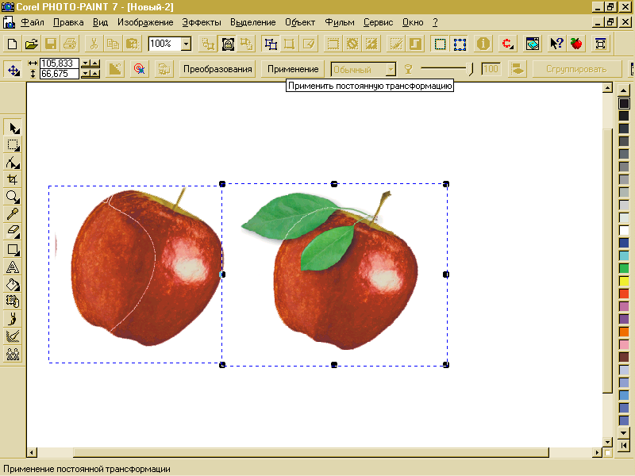The image size is (635, 476).
Task: Select the Fill bucket tool
Action: (x=13, y=284)
